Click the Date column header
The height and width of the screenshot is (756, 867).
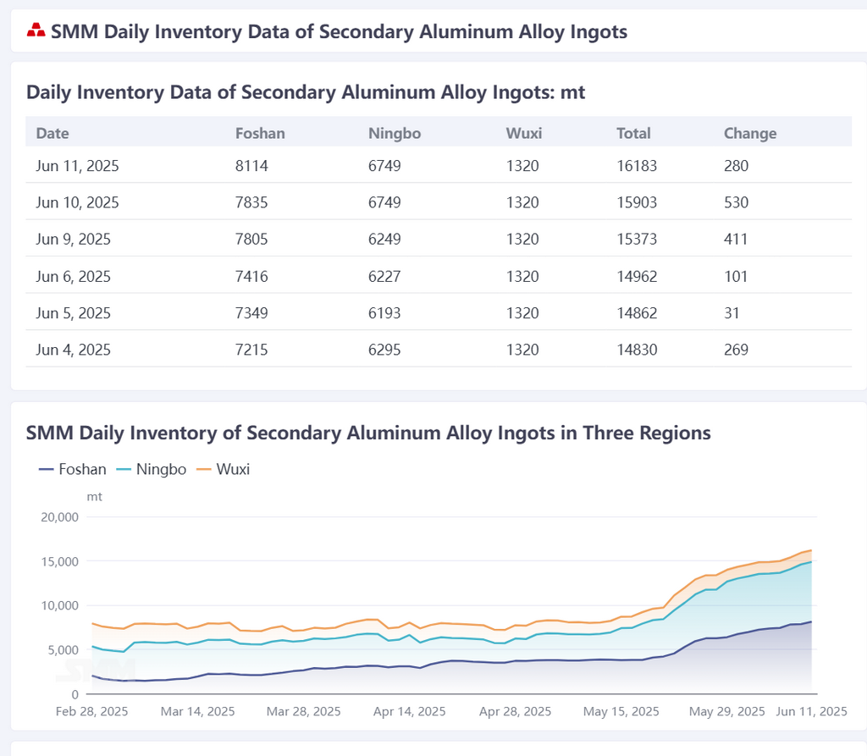point(52,133)
